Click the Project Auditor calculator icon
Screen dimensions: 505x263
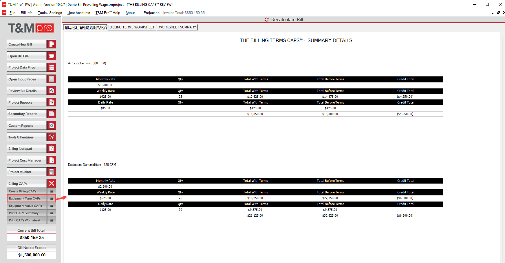52,172
